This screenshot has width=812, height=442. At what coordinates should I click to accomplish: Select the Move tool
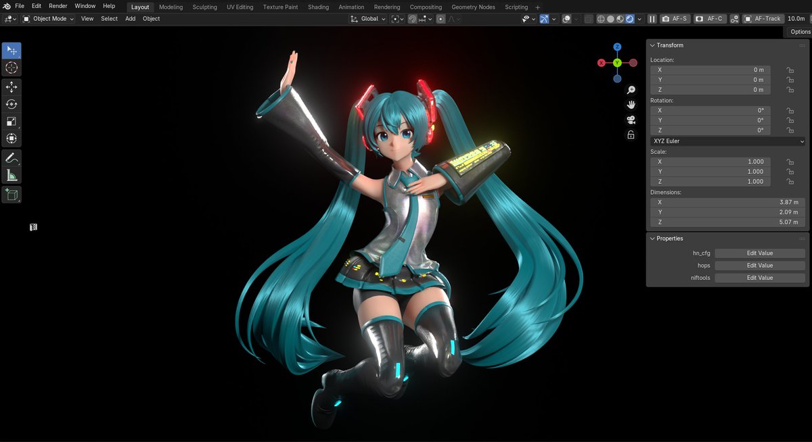tap(12, 87)
